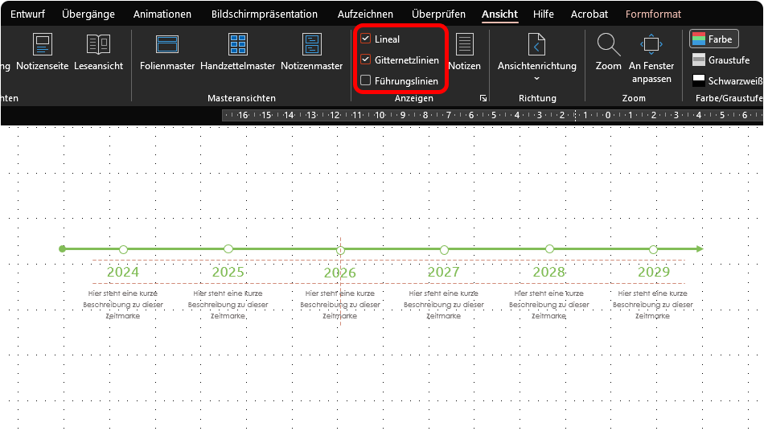Select the 2025 year label
The height and width of the screenshot is (431, 764).
click(x=228, y=272)
